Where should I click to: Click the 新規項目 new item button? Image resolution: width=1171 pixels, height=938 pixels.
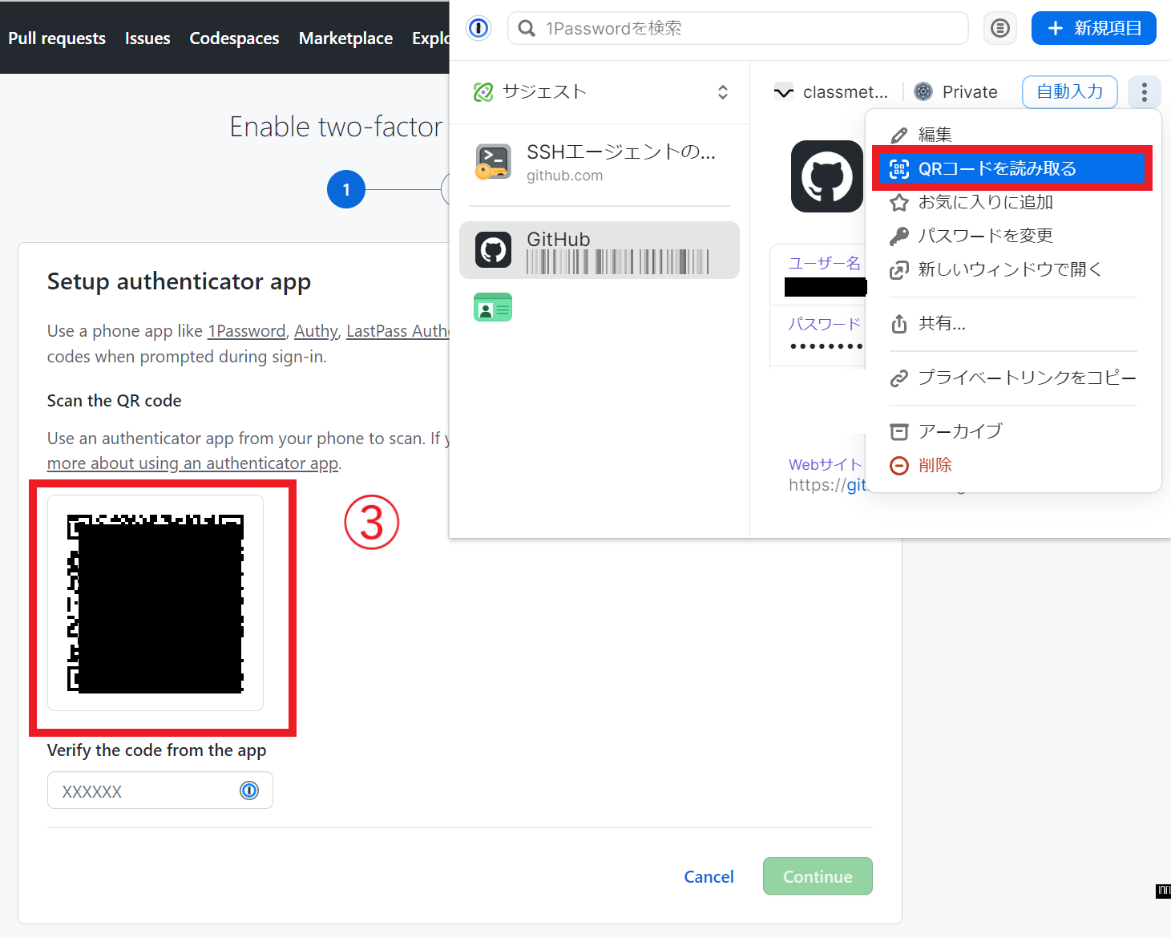click(1093, 27)
